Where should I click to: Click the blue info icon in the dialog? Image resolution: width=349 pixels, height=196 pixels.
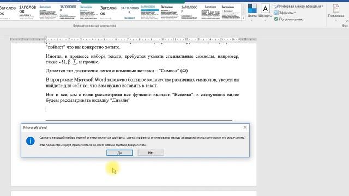31,141
